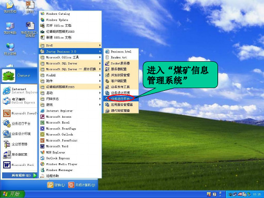Open 服务器配置 in Start menu left pane
The width and height of the screenshot is (264, 198).
(x=20, y=155)
